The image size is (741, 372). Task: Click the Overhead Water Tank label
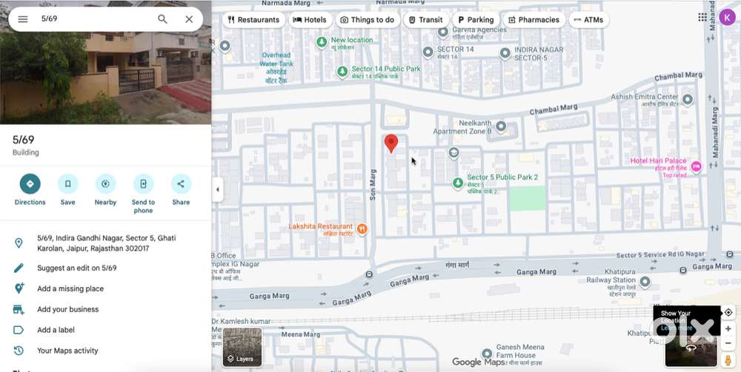click(x=276, y=68)
